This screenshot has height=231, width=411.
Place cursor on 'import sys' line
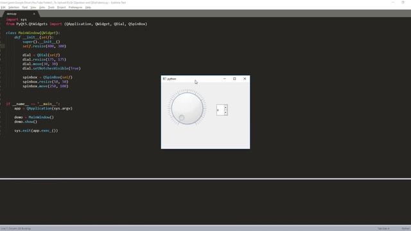pyautogui.click(x=16, y=19)
